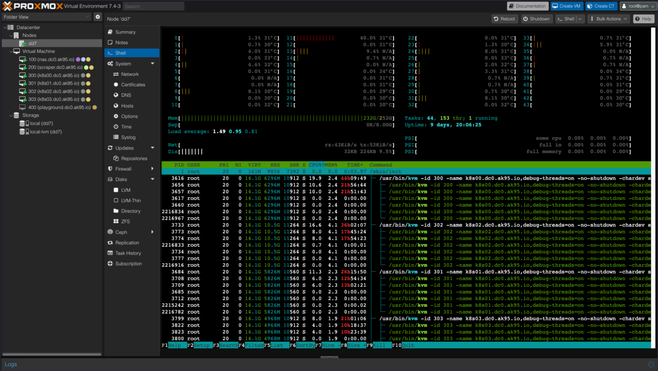Open the Bulk Actions dropdown
This screenshot has height=371, width=658.
[608, 19]
